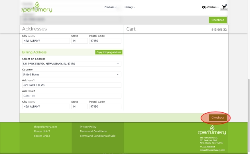
Task: Click the footer phone number
Action: (207, 147)
